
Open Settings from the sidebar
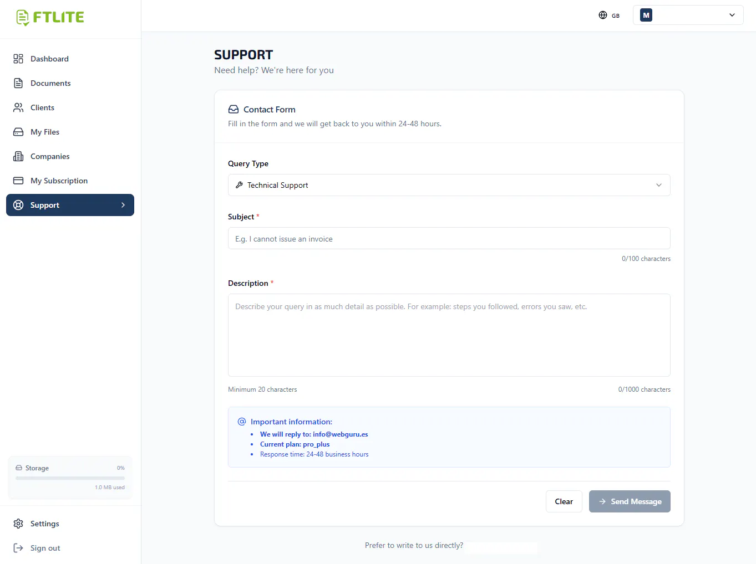tap(70, 524)
